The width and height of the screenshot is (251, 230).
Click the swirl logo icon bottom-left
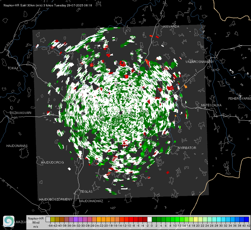[9, 221]
